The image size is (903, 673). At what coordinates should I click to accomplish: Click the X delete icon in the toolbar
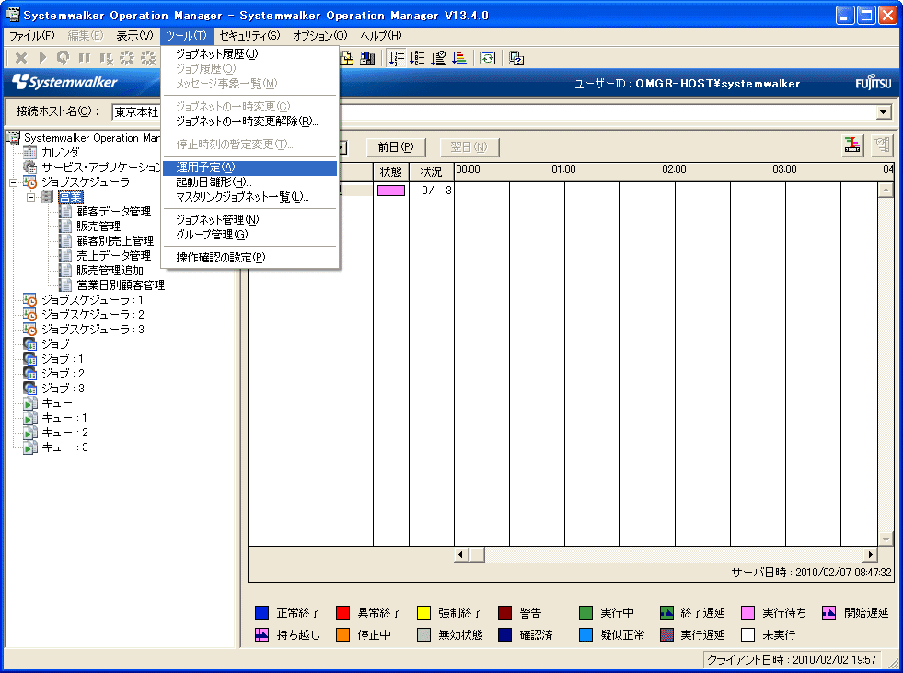[21, 58]
